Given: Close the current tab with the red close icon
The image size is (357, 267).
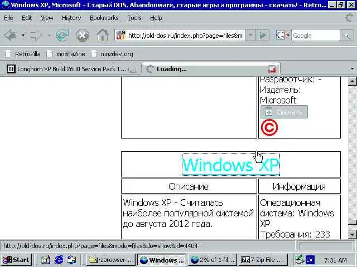Looking at the screenshot, I should (x=272, y=69).
